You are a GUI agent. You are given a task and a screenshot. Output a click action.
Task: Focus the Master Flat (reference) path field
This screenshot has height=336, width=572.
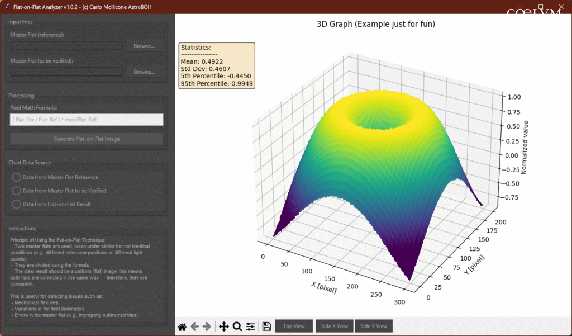(x=66, y=46)
